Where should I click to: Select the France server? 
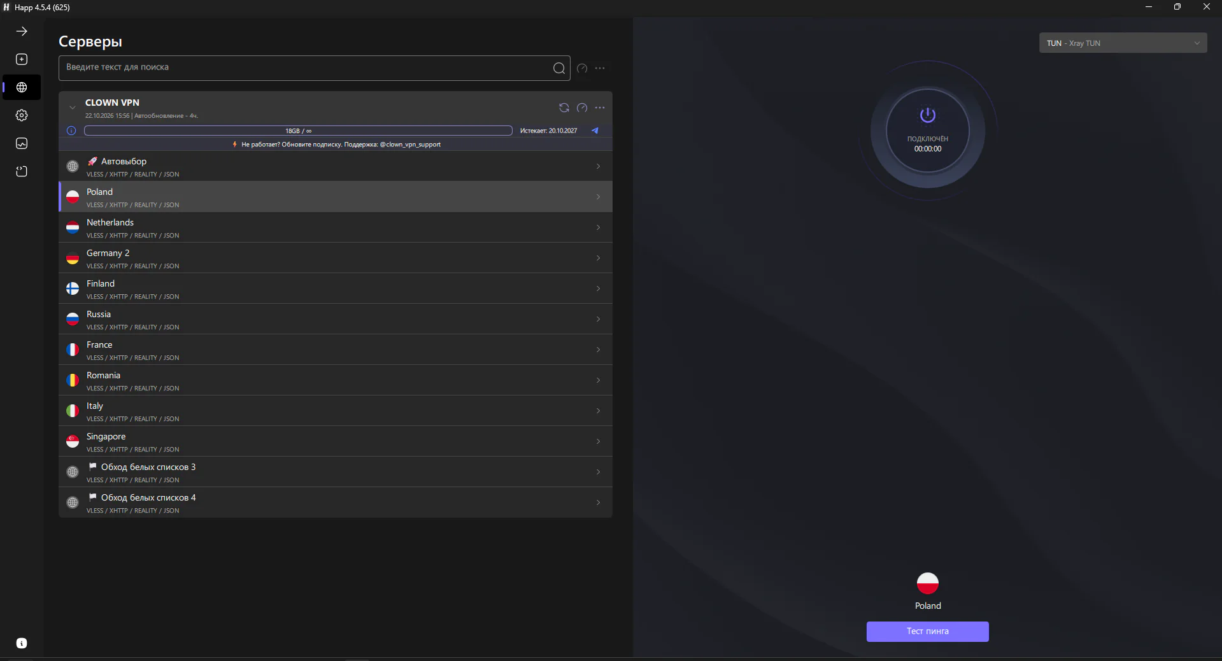point(336,350)
